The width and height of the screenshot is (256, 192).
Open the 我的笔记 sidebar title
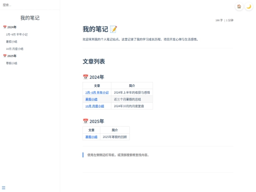click(30, 18)
